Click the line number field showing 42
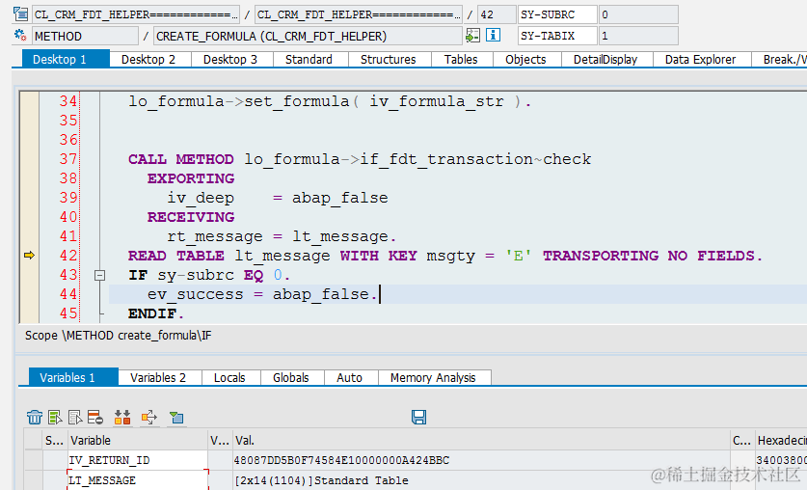Image resolution: width=807 pixels, height=490 pixels. tap(497, 14)
